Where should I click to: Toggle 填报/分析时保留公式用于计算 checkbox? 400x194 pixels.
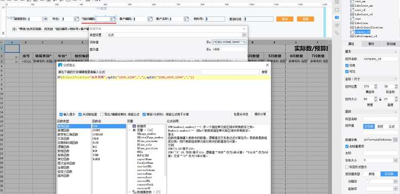(144, 115)
